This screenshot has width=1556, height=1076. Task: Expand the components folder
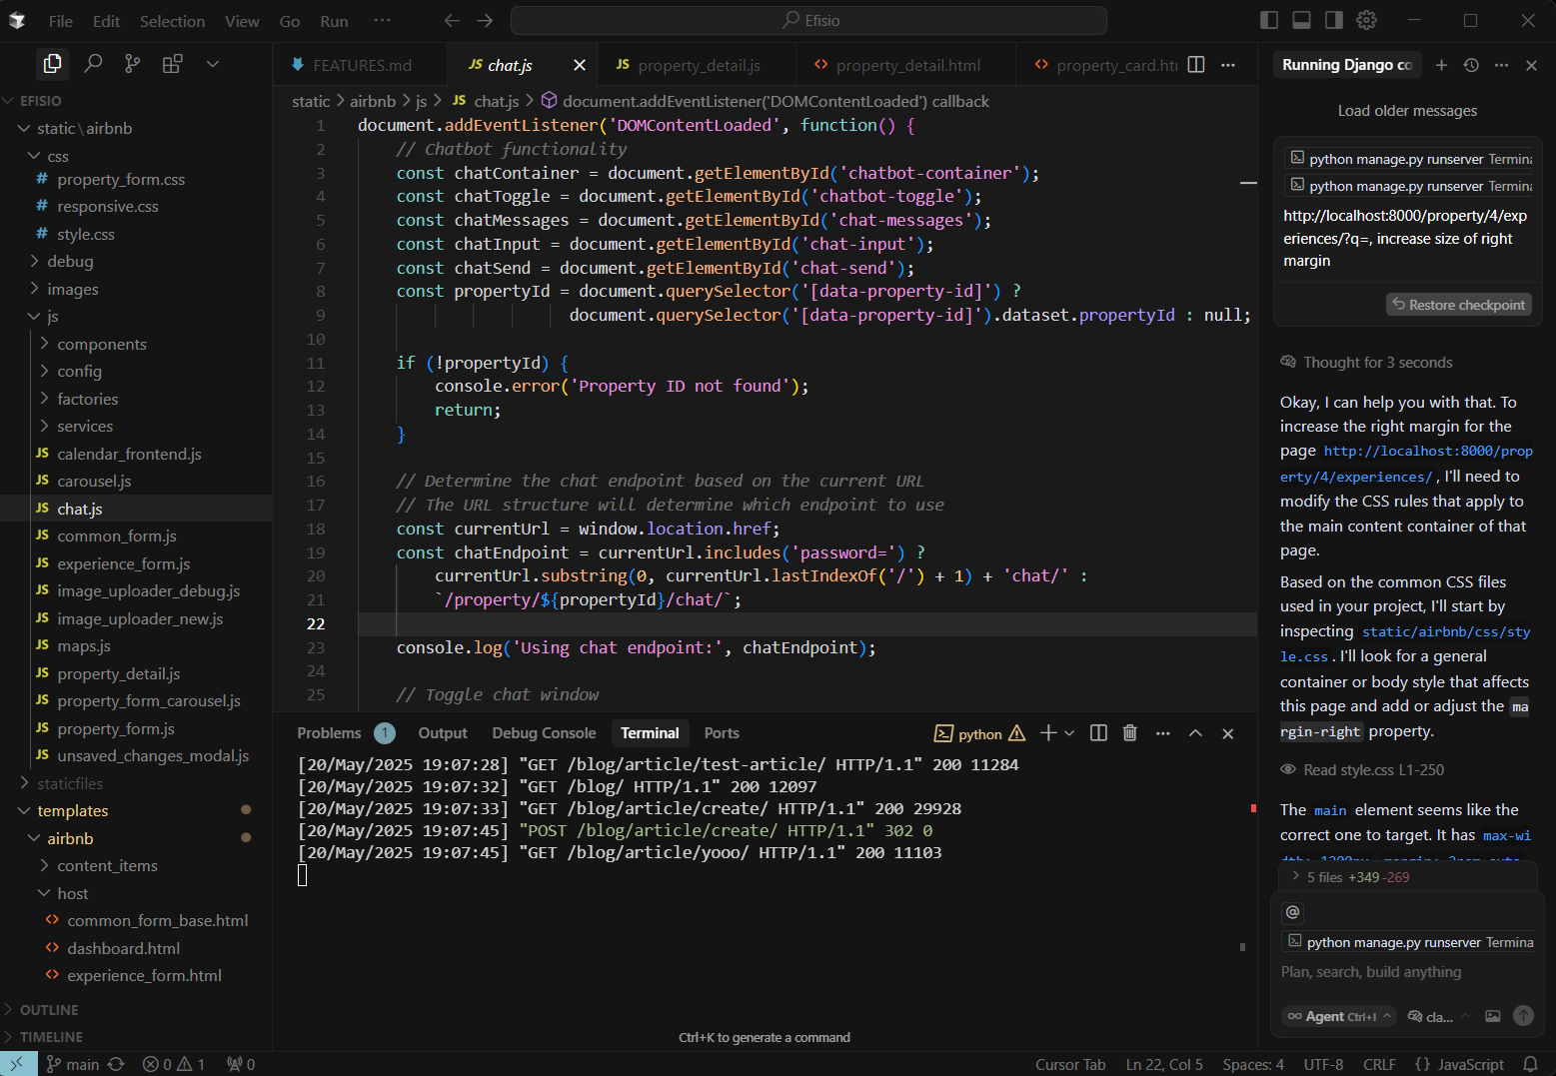(102, 344)
